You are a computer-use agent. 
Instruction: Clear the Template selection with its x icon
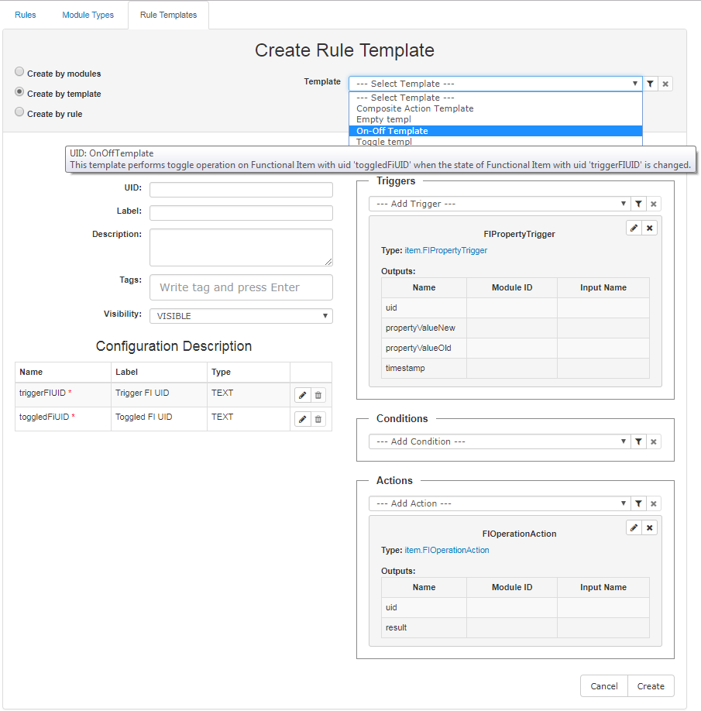pyautogui.click(x=665, y=84)
